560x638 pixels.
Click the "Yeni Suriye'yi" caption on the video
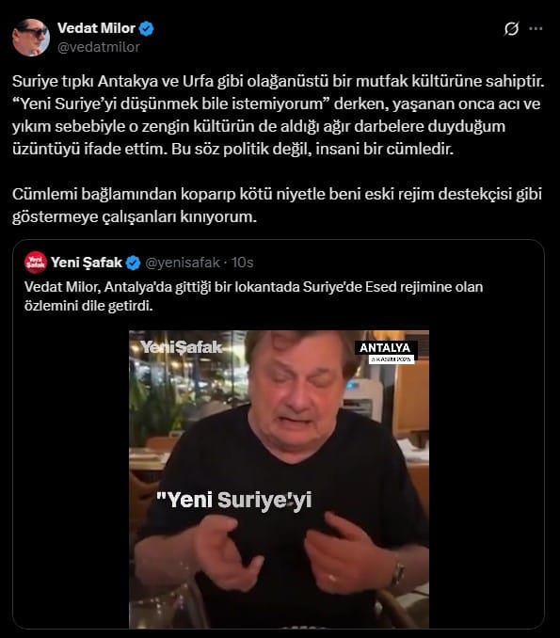tap(234, 500)
